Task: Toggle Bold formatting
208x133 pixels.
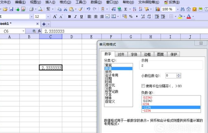Action: [x=69, y=16]
